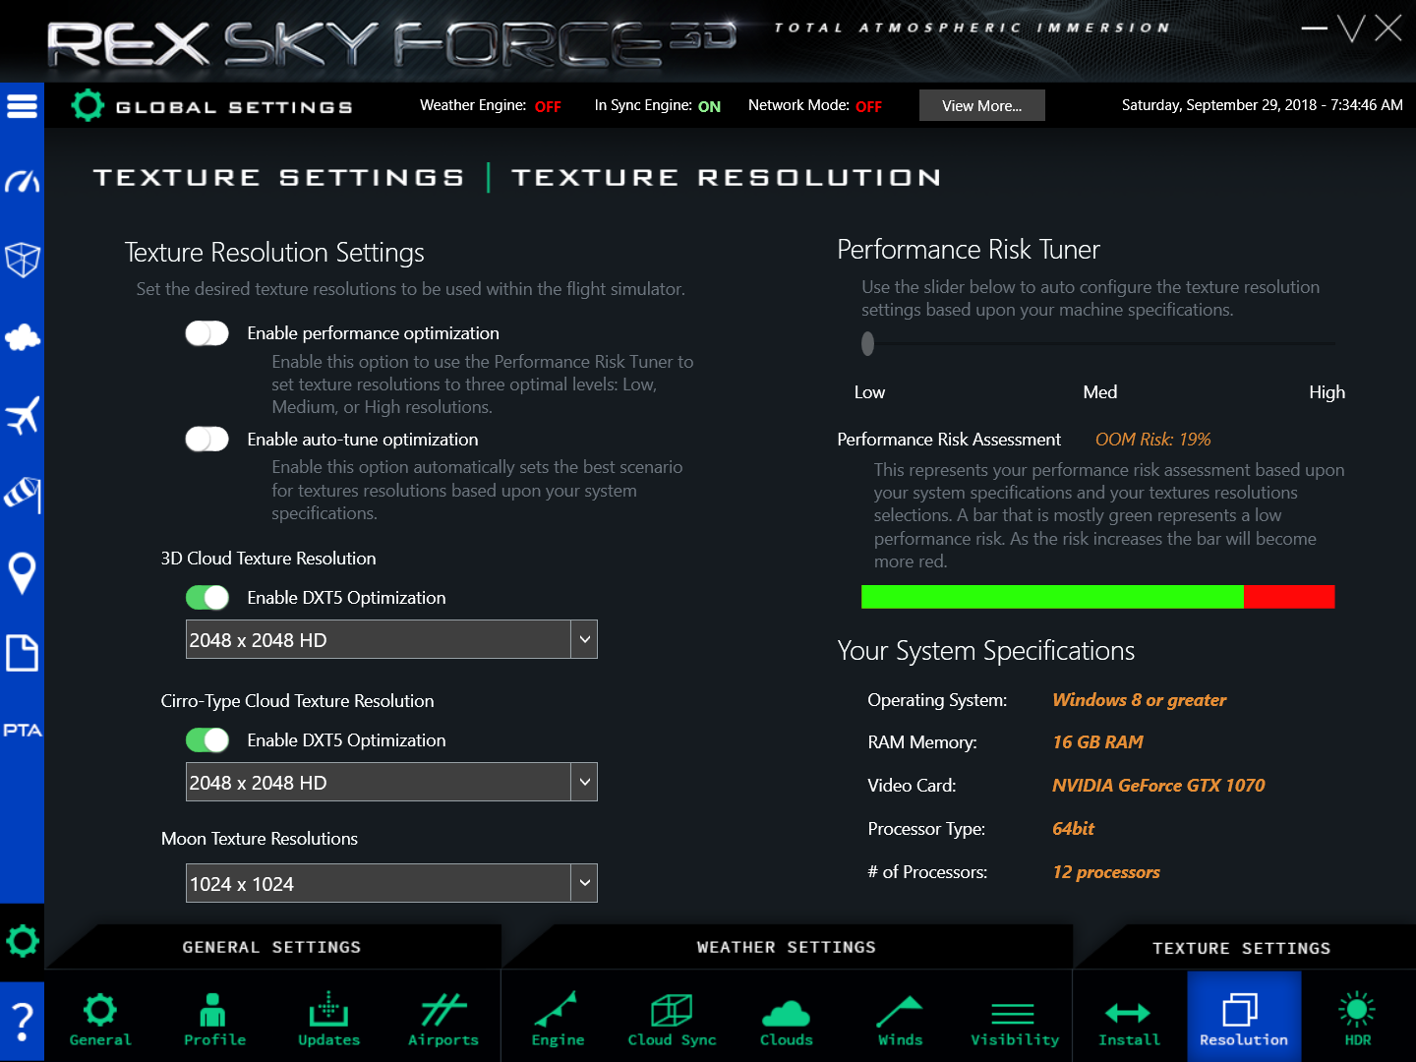Viewport: 1416px width, 1062px height.
Task: Open the gauge dashboard sidebar icon
Action: [x=22, y=181]
